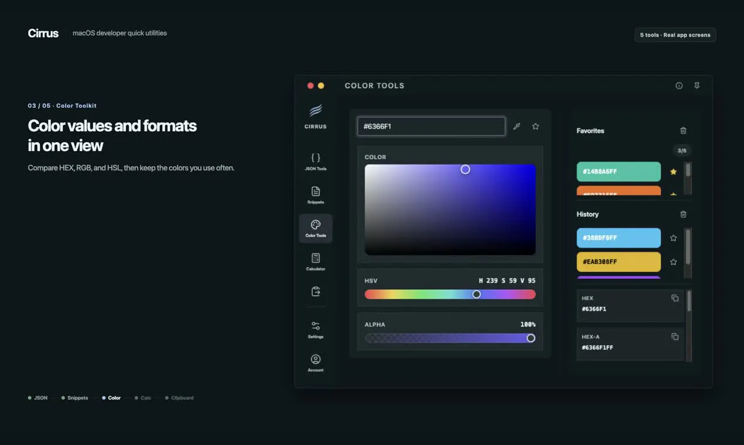
Task: Click the COLOR TOOLS window title
Action: pos(374,85)
